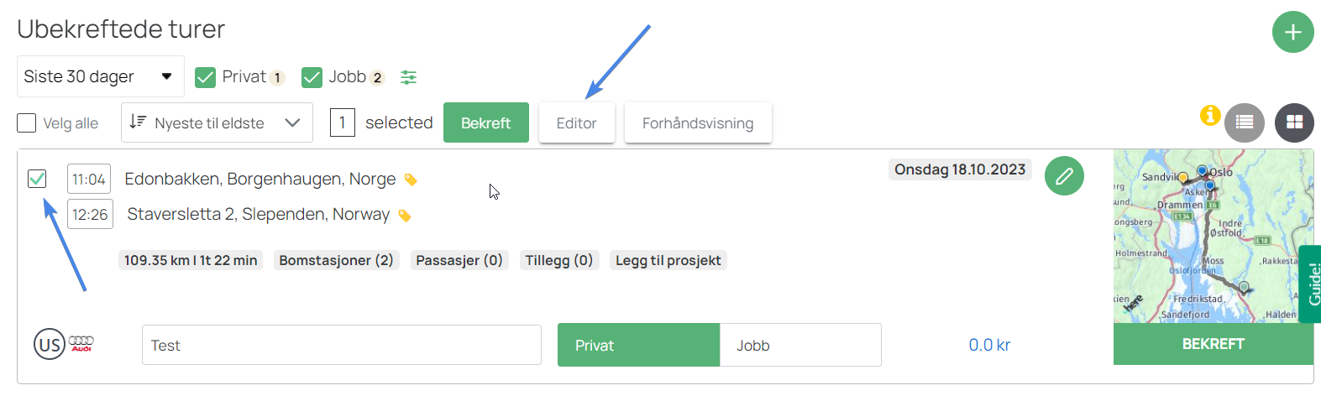
Task: Uncheck the Jobb filter checkbox
Action: point(312,77)
